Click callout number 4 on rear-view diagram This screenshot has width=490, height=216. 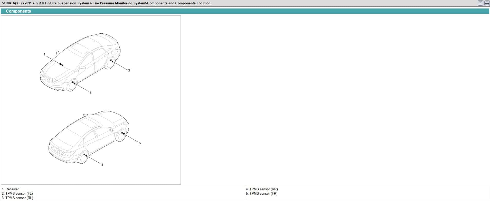102,165
